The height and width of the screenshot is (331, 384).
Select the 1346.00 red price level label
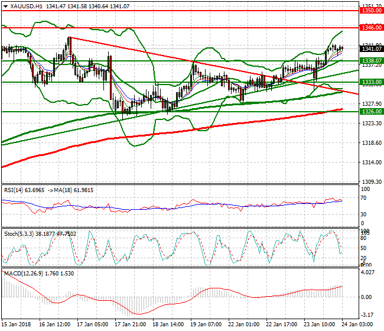(x=372, y=27)
